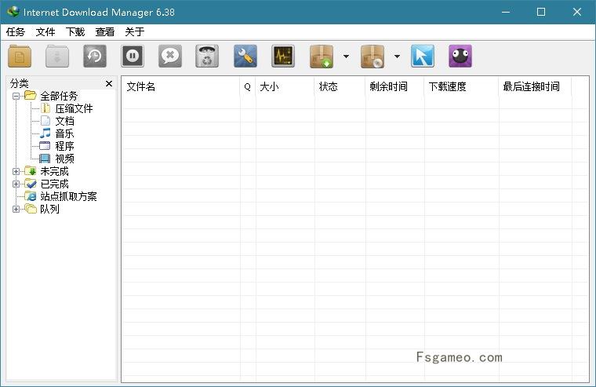Sort by 最后连接时间 column header
Viewport: 596px width, 387px height.
coord(535,87)
